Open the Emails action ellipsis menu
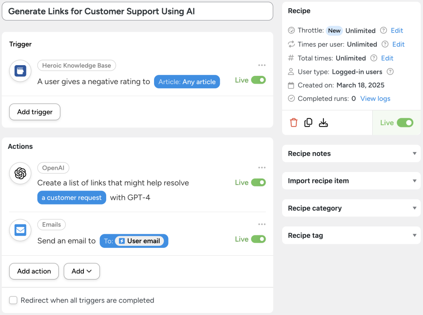 click(x=262, y=224)
